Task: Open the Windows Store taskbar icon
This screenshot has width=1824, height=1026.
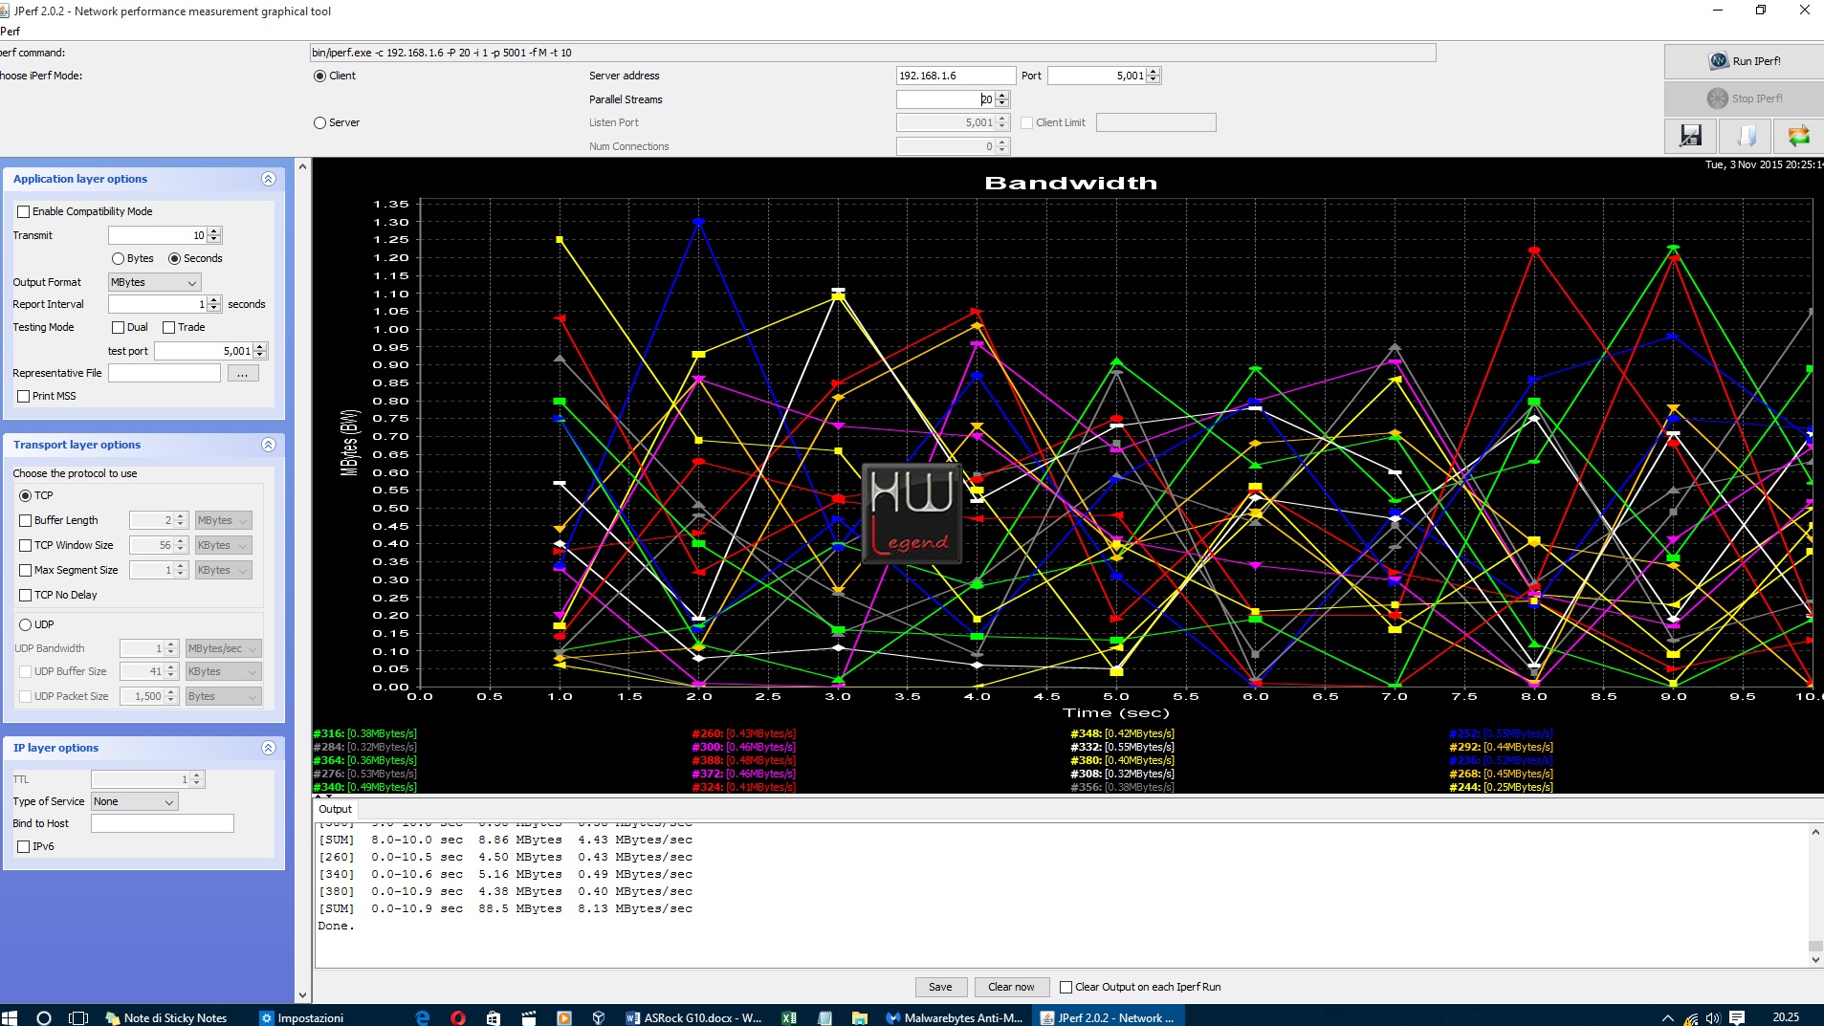Action: (x=494, y=1017)
